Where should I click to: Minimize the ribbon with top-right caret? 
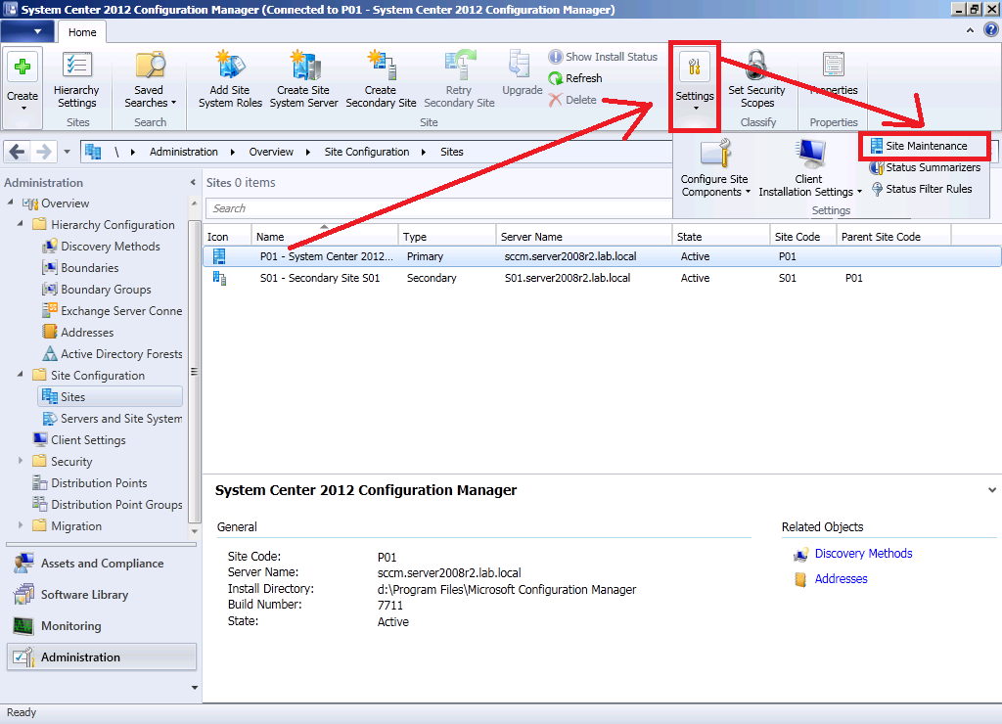click(970, 30)
